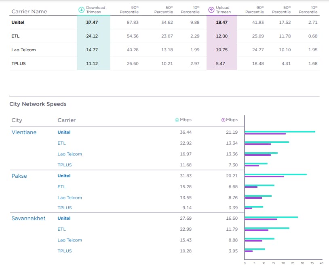Click the Carrier Name column header
Image resolution: width=329 pixels, height=269 pixels.
(29, 12)
